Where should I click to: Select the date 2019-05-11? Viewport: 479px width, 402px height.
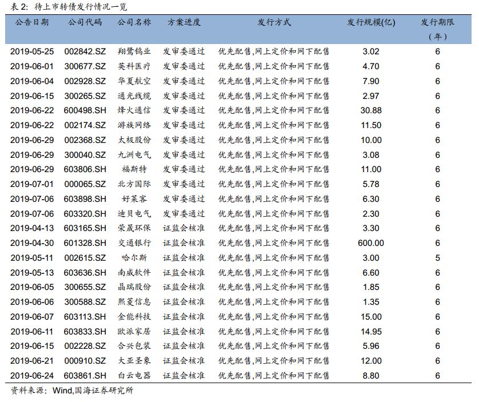[32, 258]
